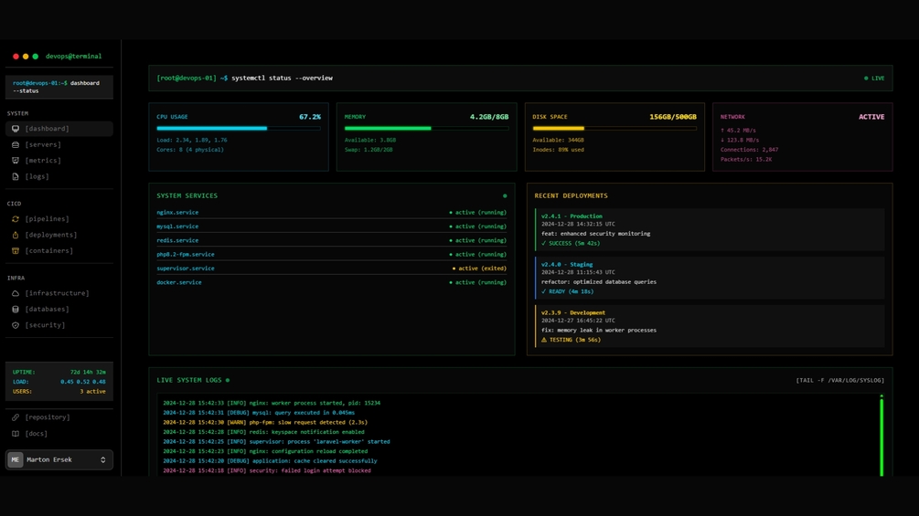Open the [security] page
Viewport: 919px width, 516px height.
59,325
